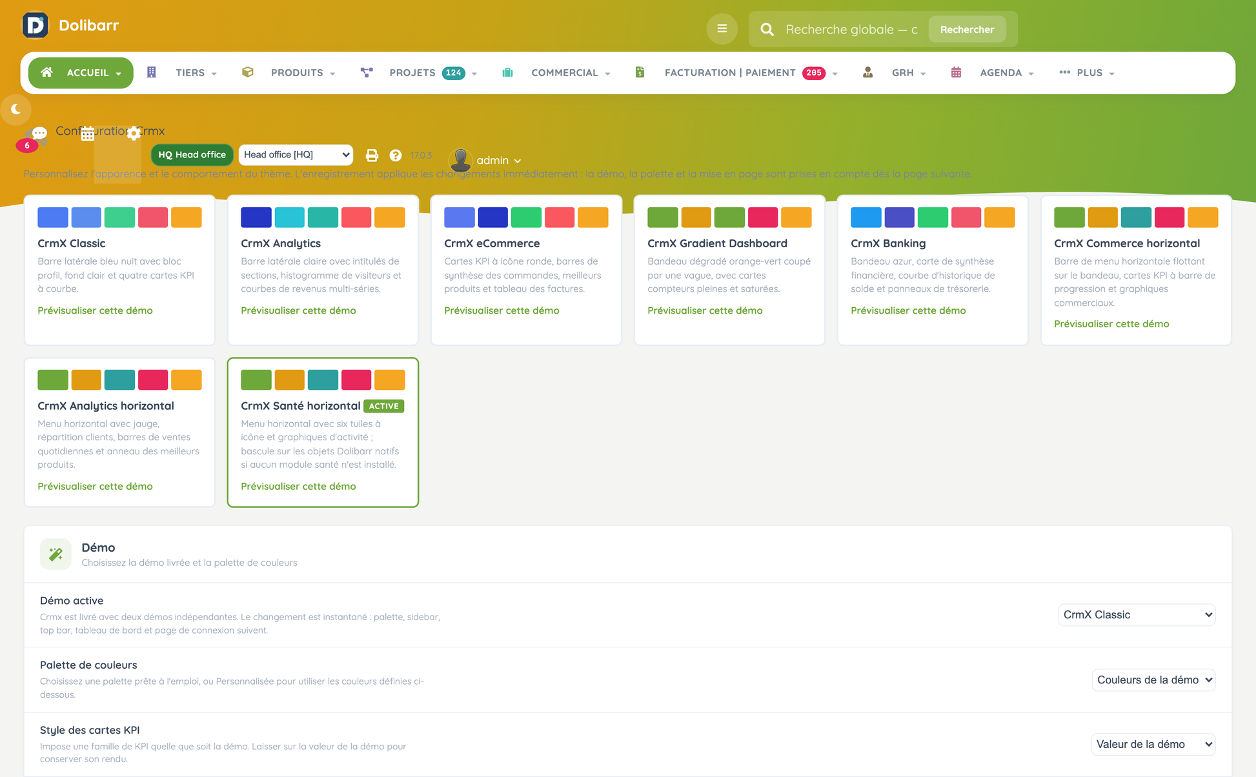Click the Dolibarr brand name text
The width and height of the screenshot is (1256, 777).
point(89,25)
